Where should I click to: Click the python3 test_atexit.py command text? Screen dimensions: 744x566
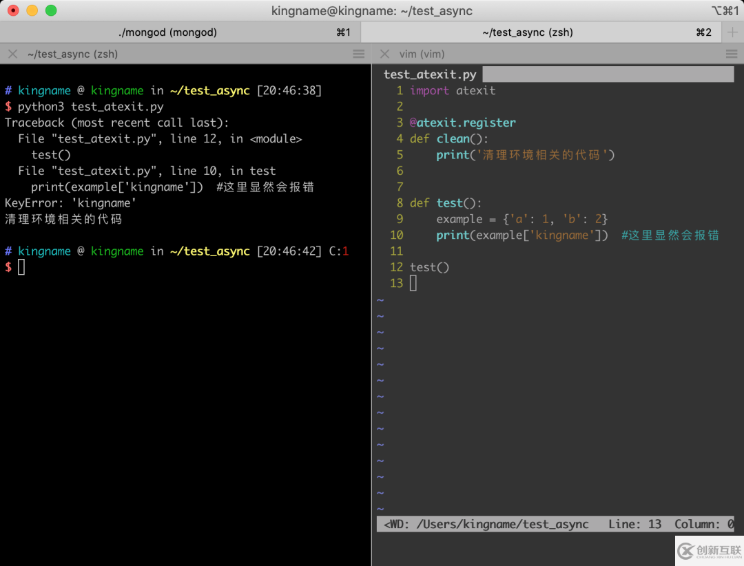pyautogui.click(x=90, y=107)
